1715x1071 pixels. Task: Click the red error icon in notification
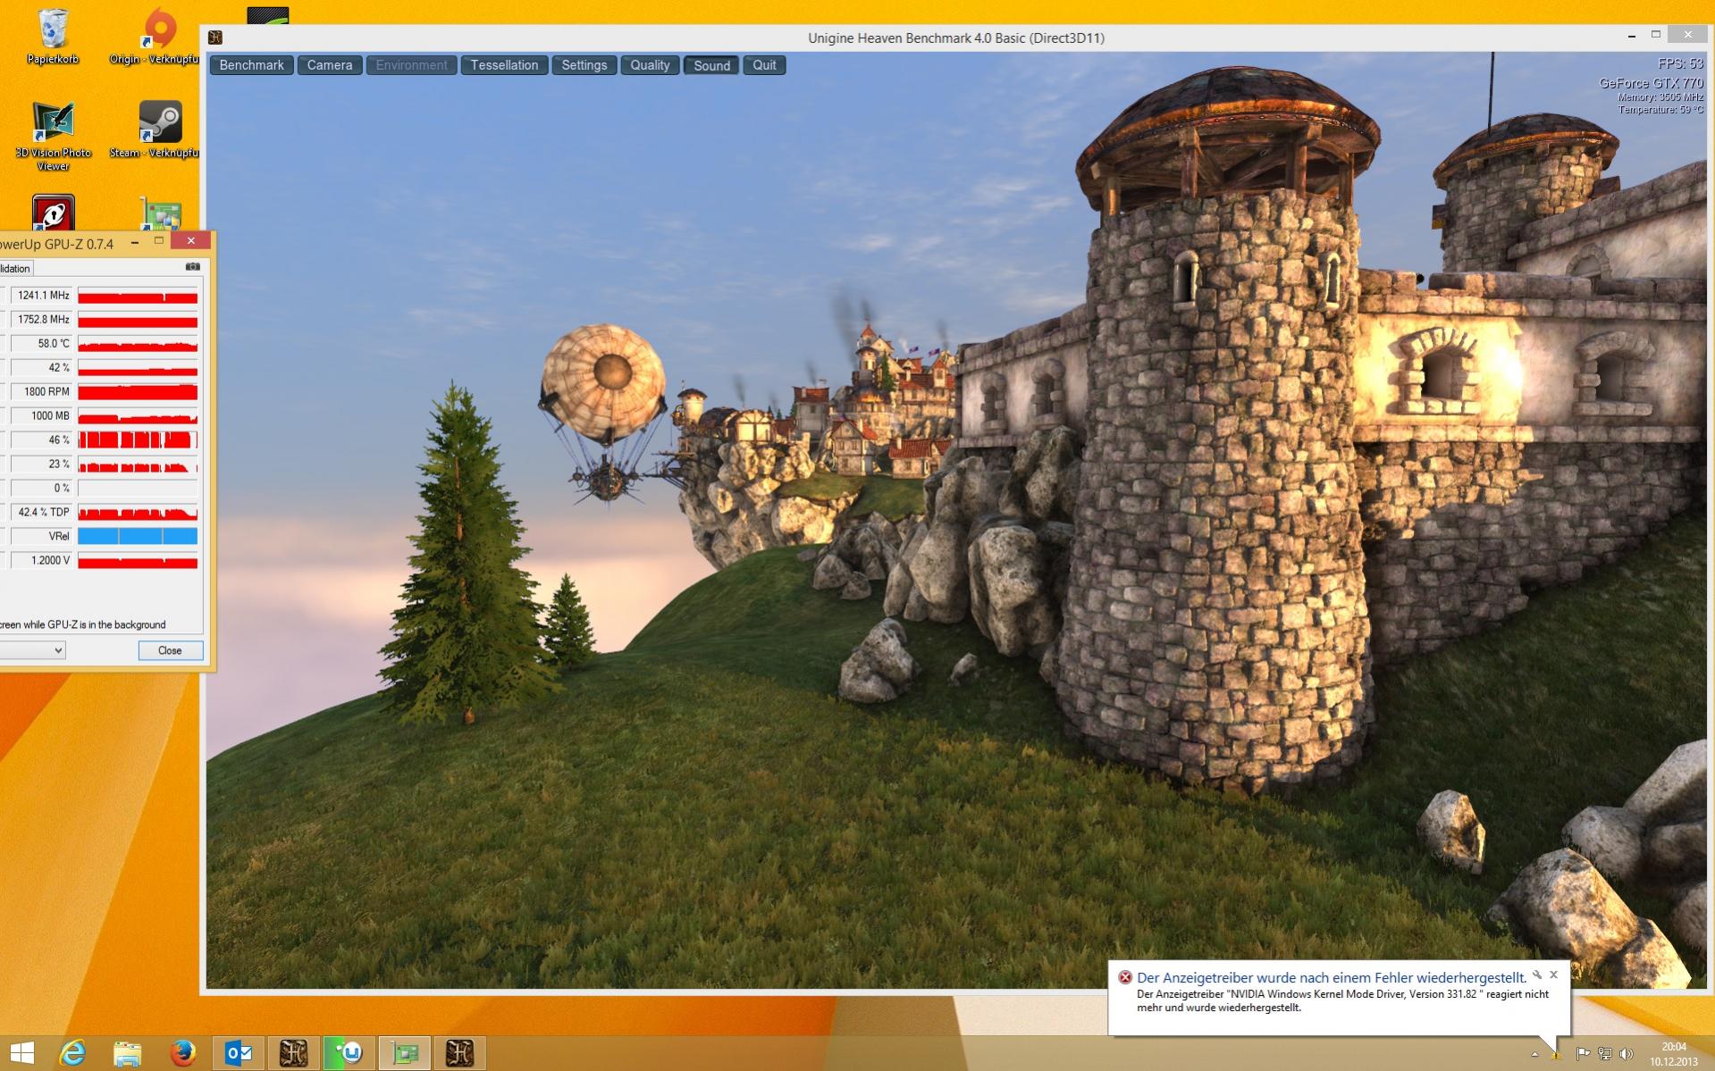[x=1125, y=977]
